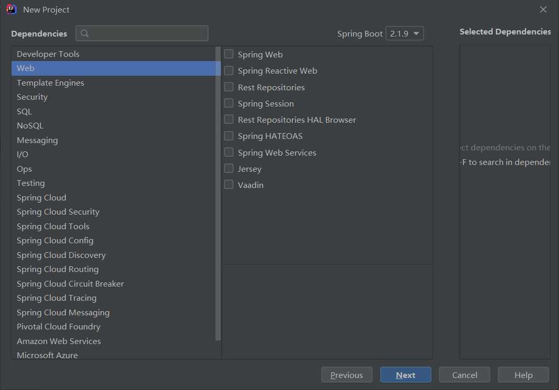The width and height of the screenshot is (559, 390).
Task: Check Rest Repositories HAL Browser
Action: coord(229,119)
